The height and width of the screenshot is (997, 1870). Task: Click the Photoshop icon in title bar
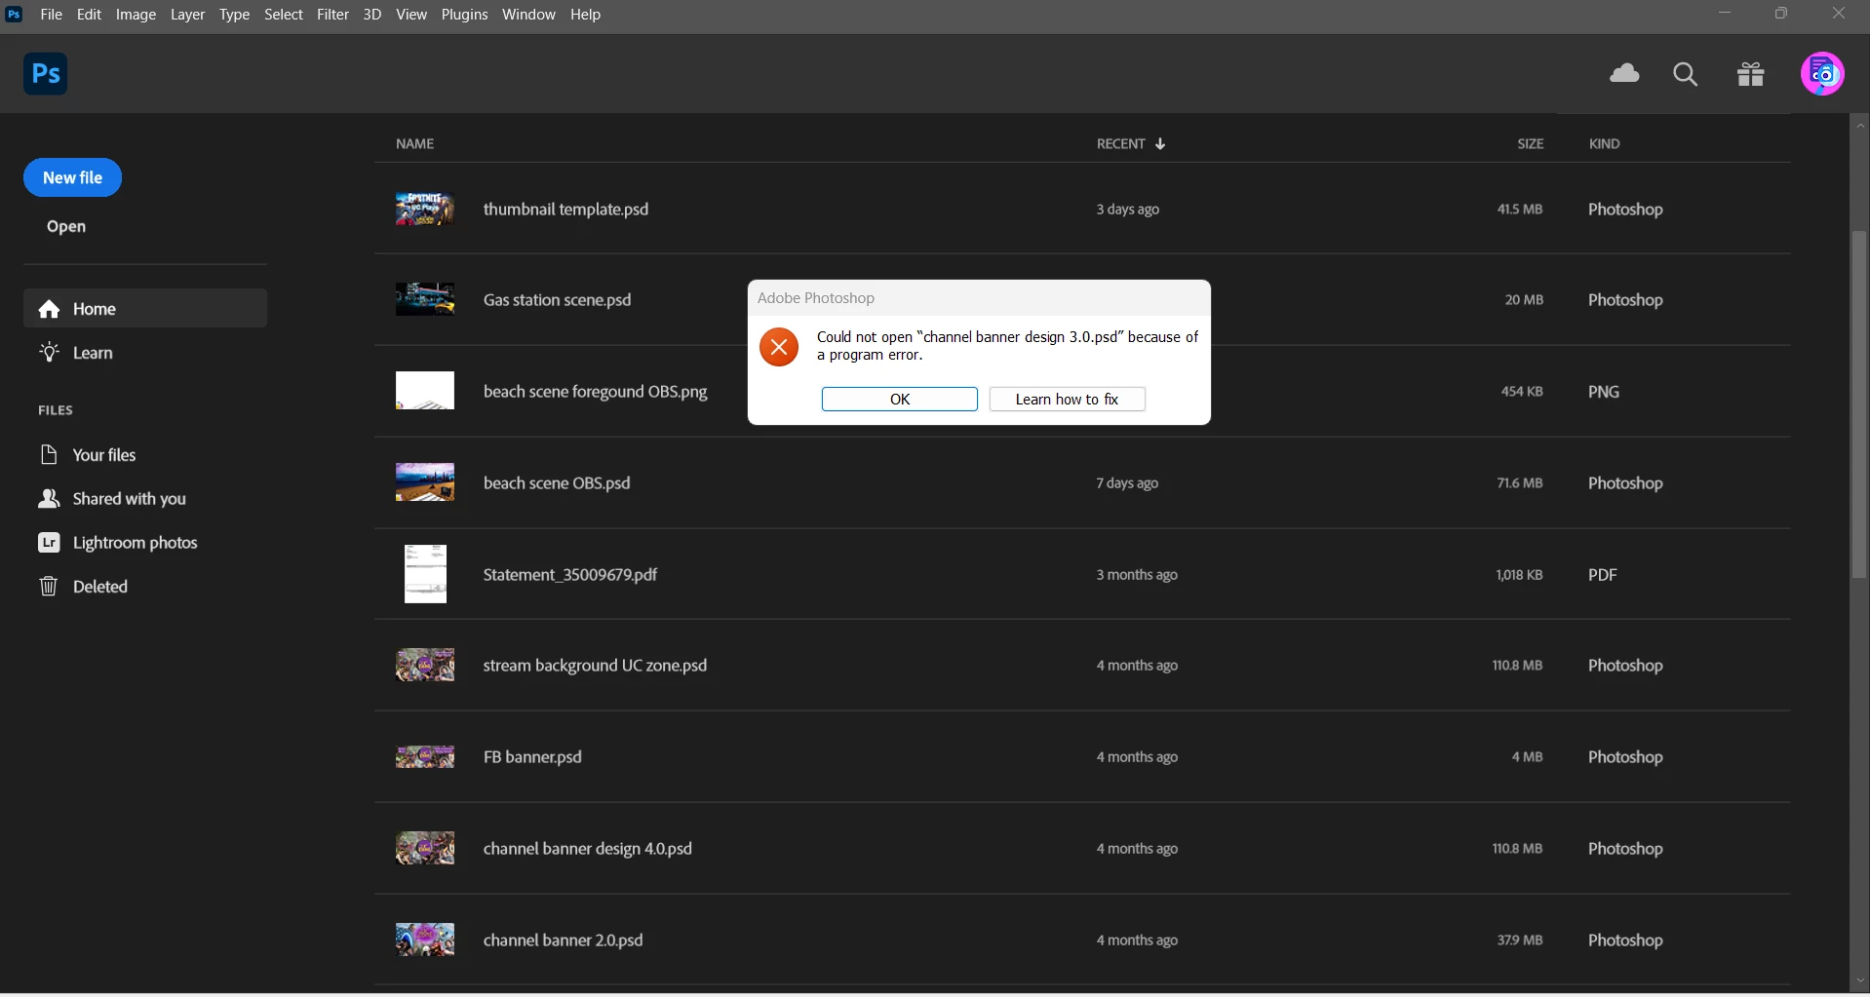pos(14,15)
